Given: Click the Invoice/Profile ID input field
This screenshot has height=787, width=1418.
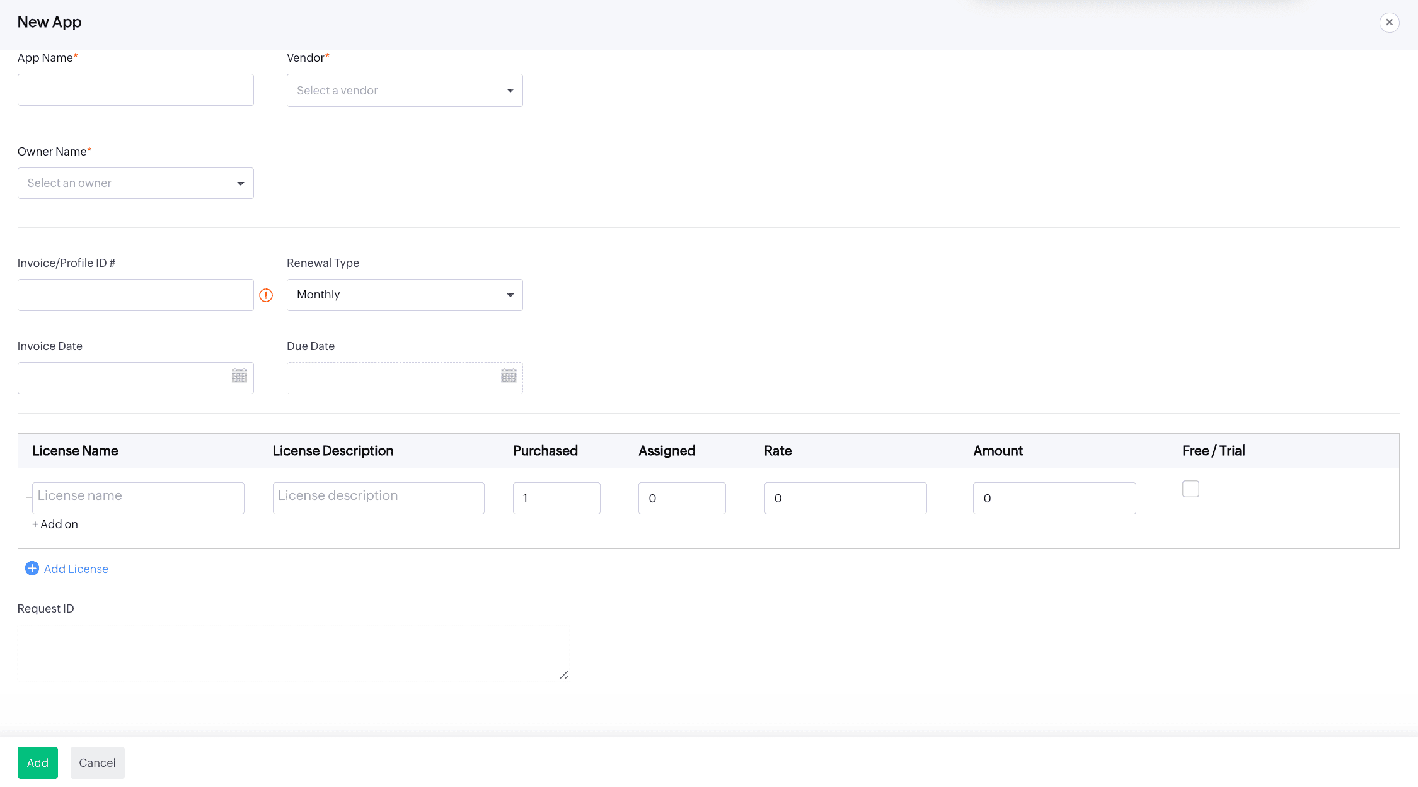Looking at the screenshot, I should tap(135, 295).
